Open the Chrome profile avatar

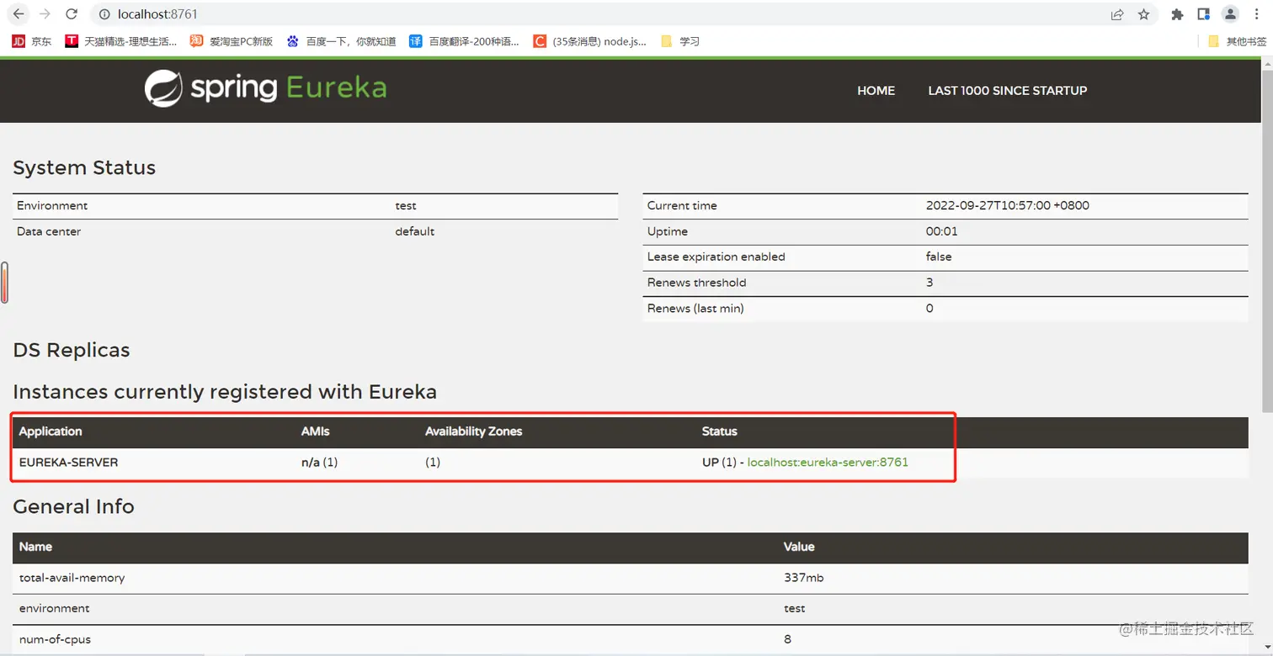[x=1230, y=14]
